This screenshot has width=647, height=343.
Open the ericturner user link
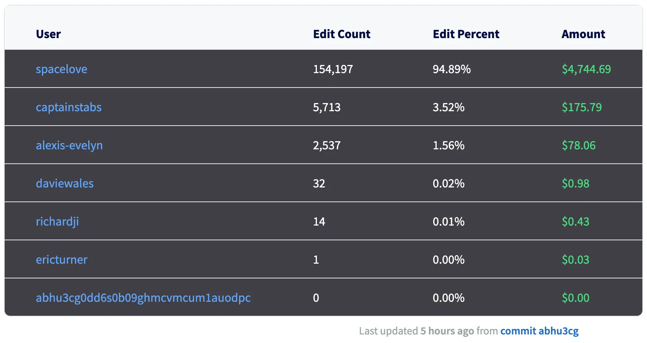pyautogui.click(x=61, y=260)
